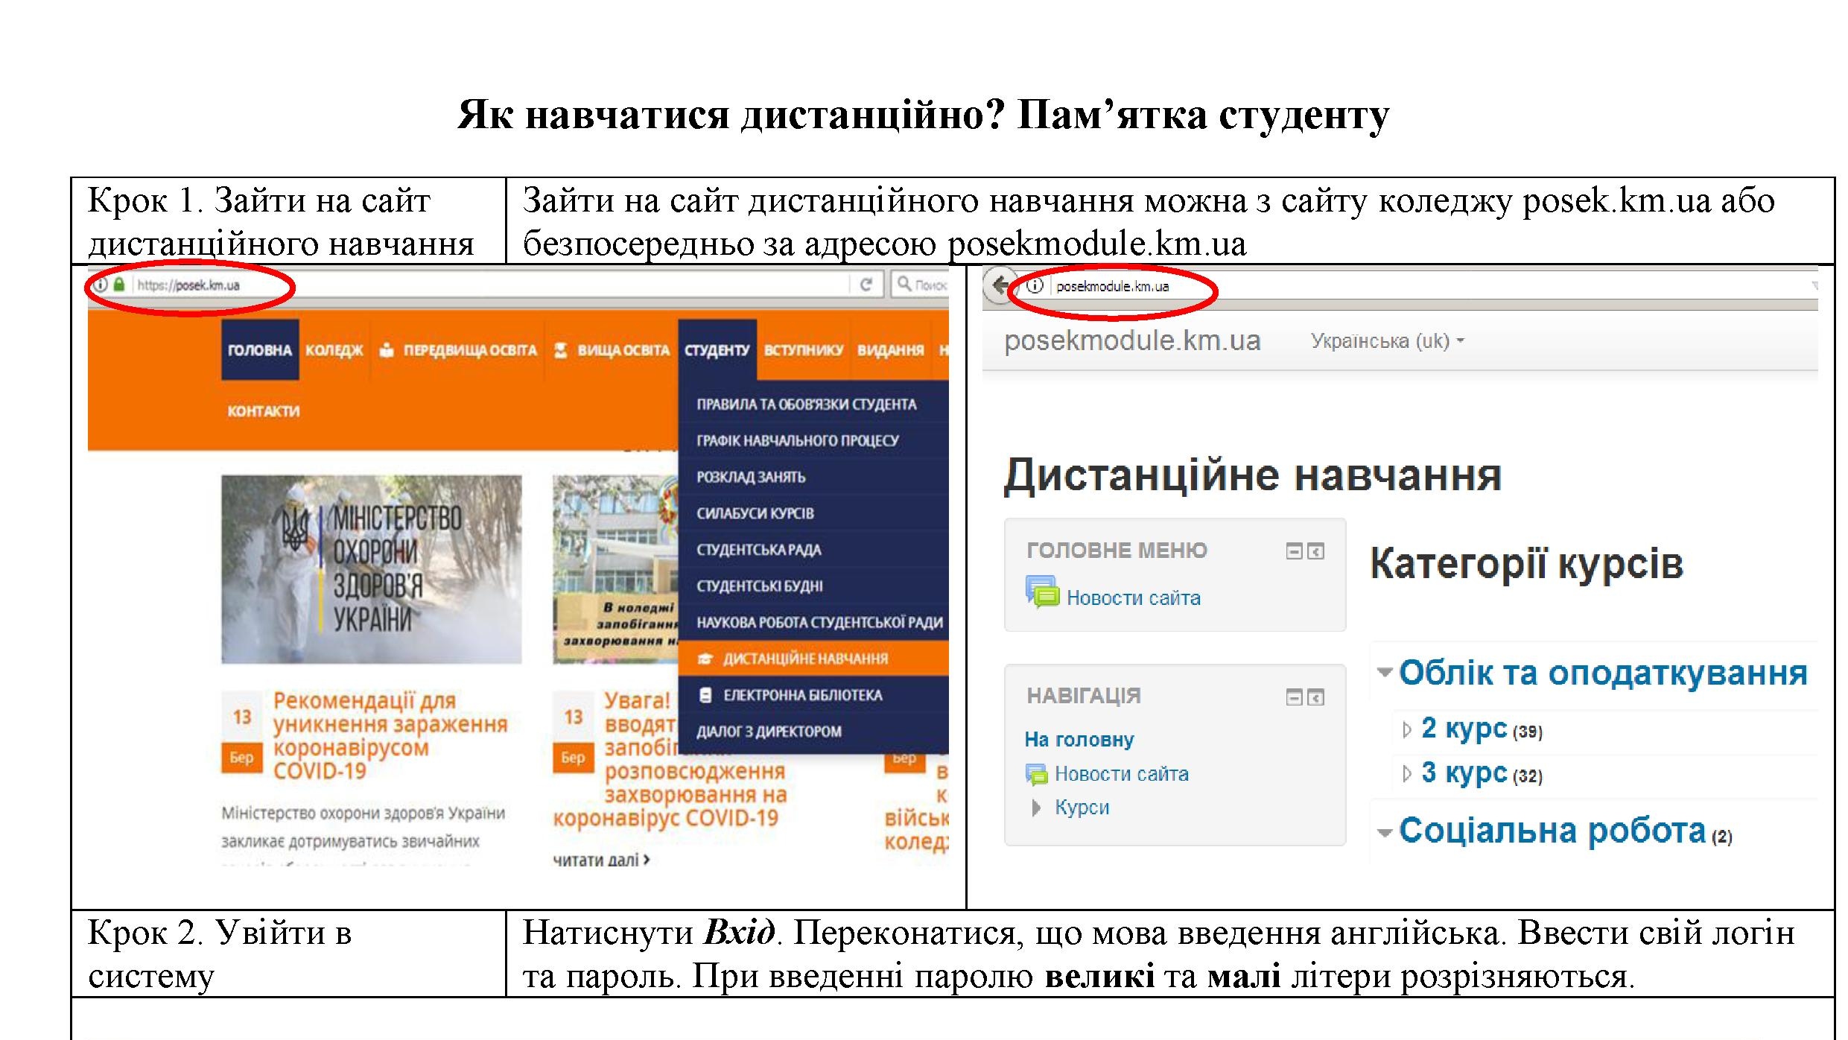This screenshot has width=1848, height=1040.
Task: Click the browser back arrow button
Action: [x=999, y=285]
